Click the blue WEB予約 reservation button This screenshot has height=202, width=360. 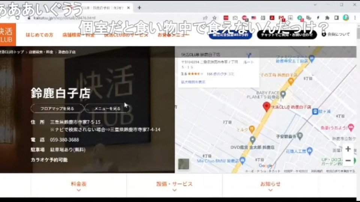click(230, 35)
